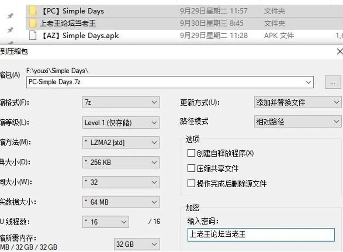Open the word size 32 dropdown

pyautogui.click(x=121, y=182)
